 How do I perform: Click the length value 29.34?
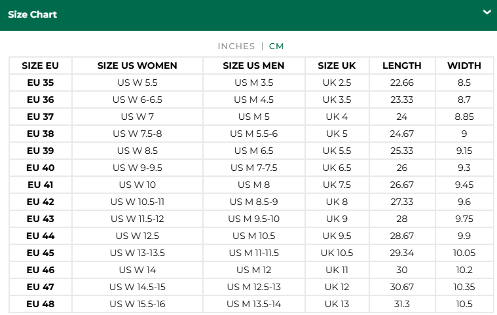tap(402, 253)
